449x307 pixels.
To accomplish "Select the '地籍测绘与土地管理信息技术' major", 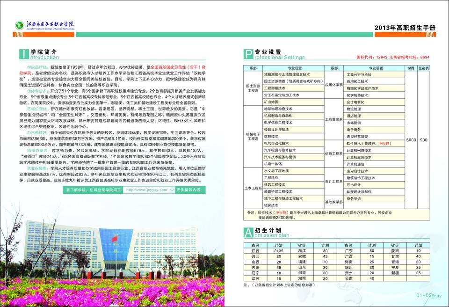I will pyautogui.click(x=294, y=74).
